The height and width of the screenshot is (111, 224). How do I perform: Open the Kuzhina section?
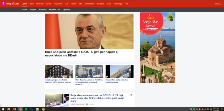pyautogui.click(x=100, y=4)
